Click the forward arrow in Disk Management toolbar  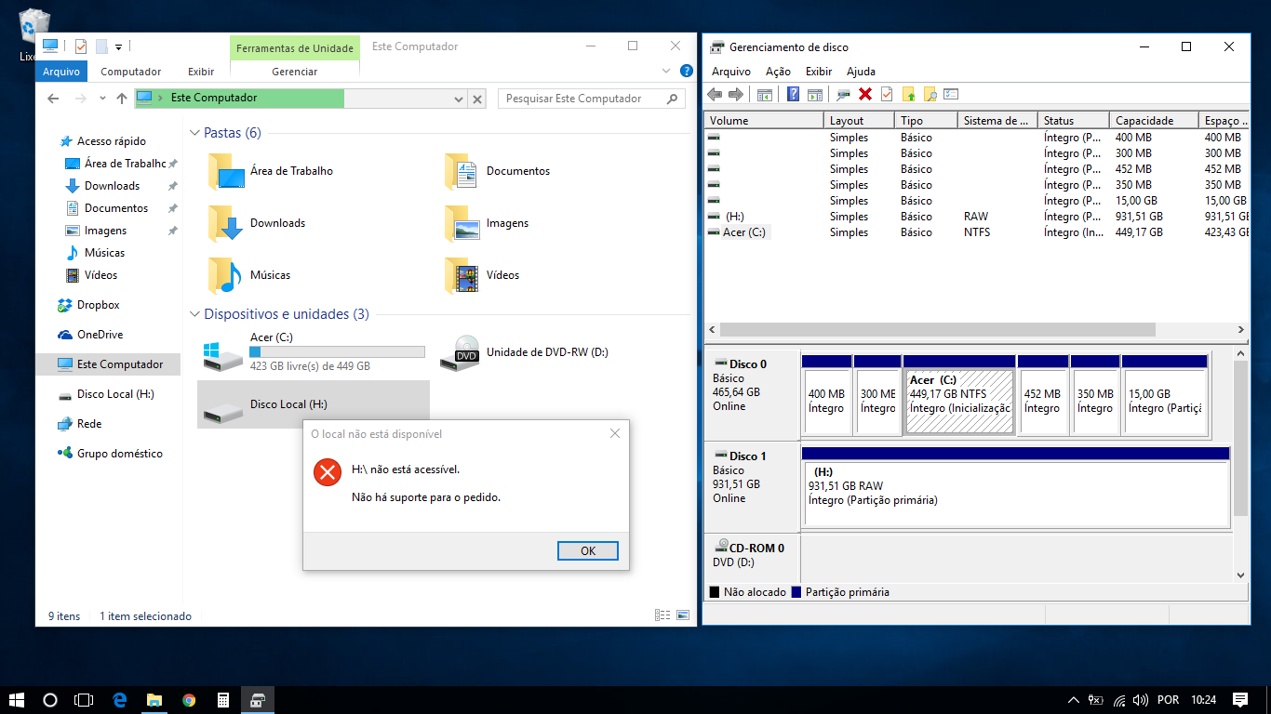[x=735, y=94]
